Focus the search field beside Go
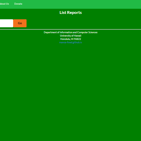141x141 pixels. [6, 23]
